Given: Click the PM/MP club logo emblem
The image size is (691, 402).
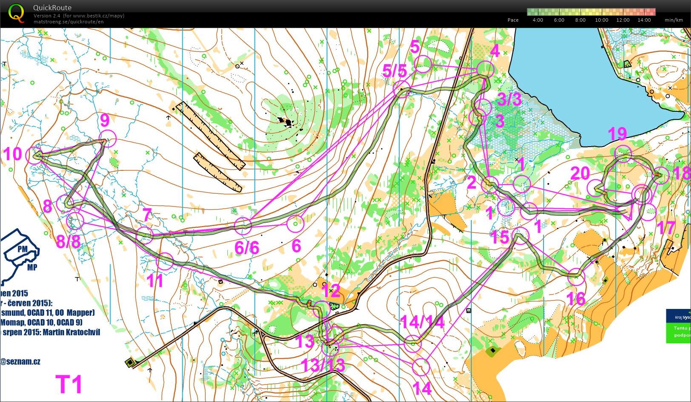Looking at the screenshot, I should pyautogui.click(x=22, y=251).
